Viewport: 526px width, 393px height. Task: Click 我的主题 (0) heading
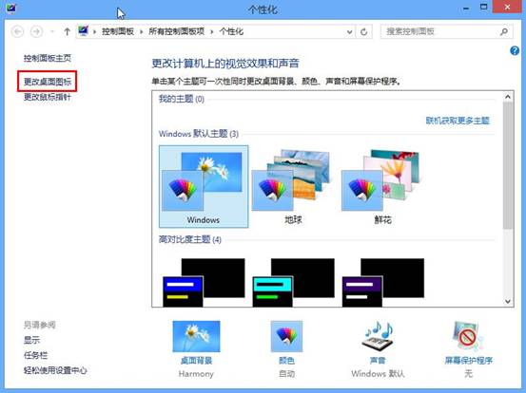182,99
